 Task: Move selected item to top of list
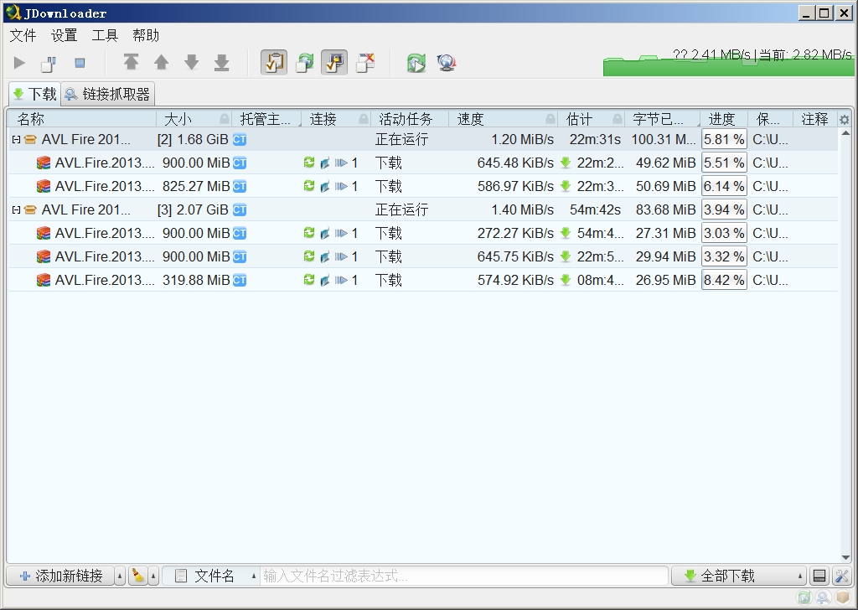pos(131,62)
